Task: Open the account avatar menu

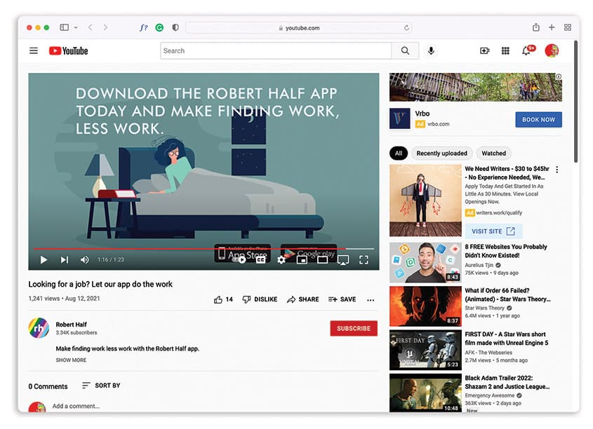Action: (x=552, y=50)
